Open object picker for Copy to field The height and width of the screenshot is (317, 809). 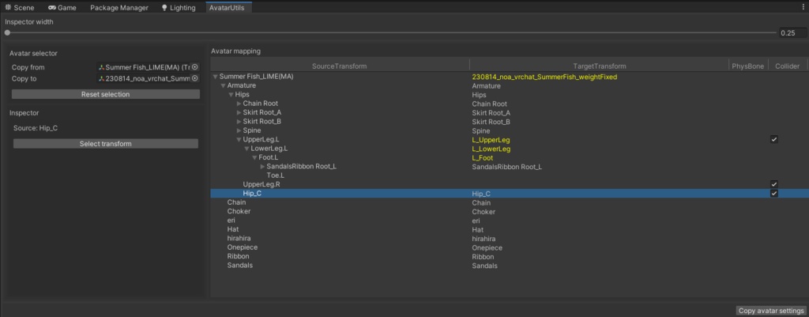tap(194, 79)
